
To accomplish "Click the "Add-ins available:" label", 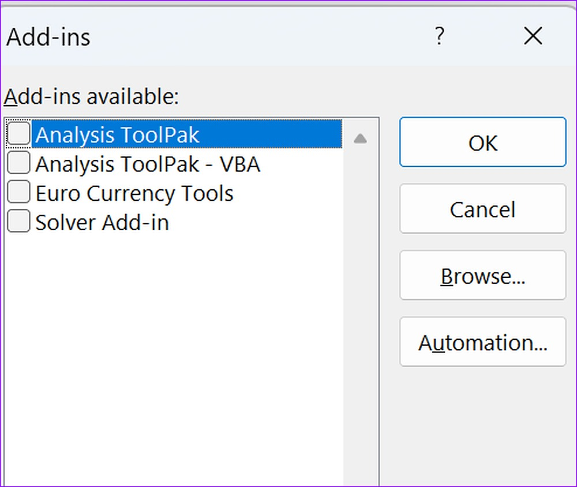I will click(x=91, y=97).
